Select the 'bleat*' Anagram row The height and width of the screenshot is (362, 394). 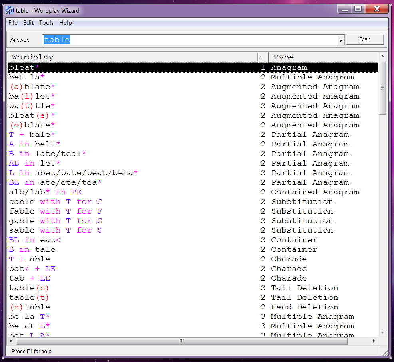click(24, 68)
